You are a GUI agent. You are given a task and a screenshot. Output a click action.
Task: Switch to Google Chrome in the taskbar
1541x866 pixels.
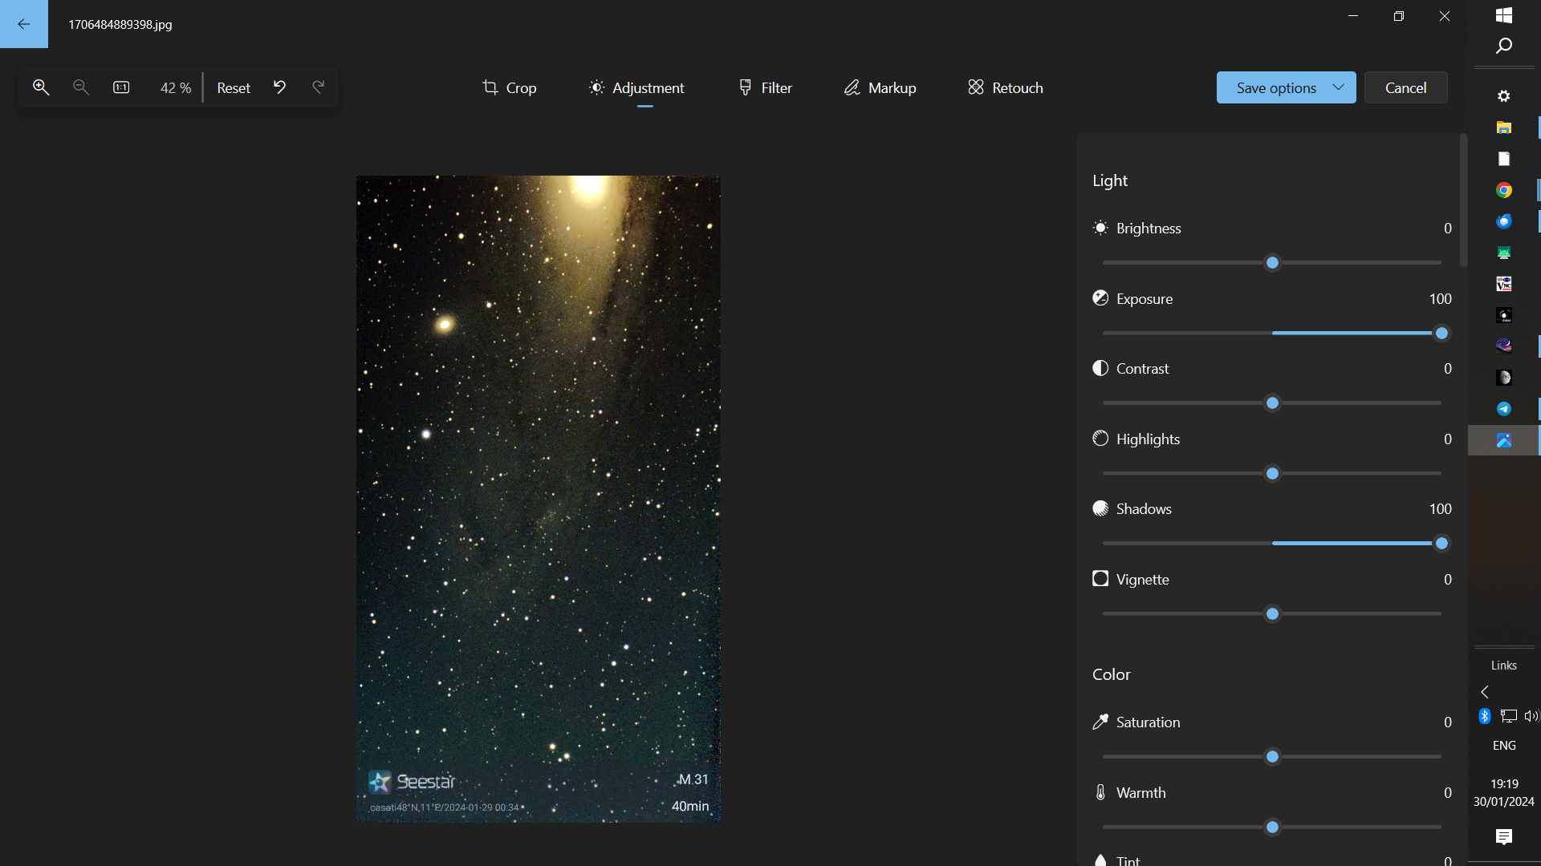point(1504,190)
